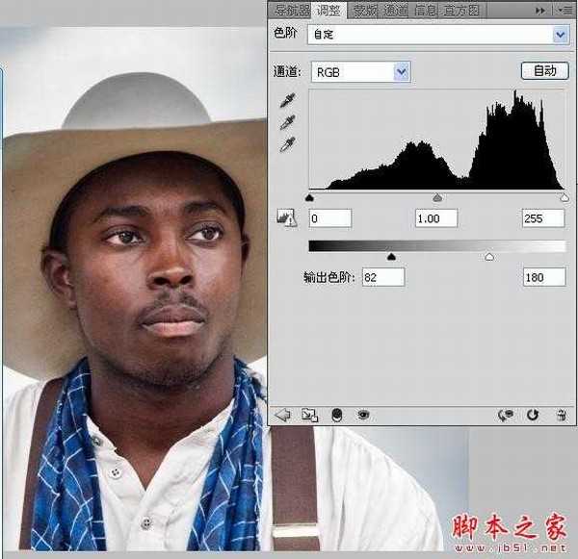This screenshot has height=559, width=578.
Task: Select the gray point eyedropper
Action: (287, 122)
